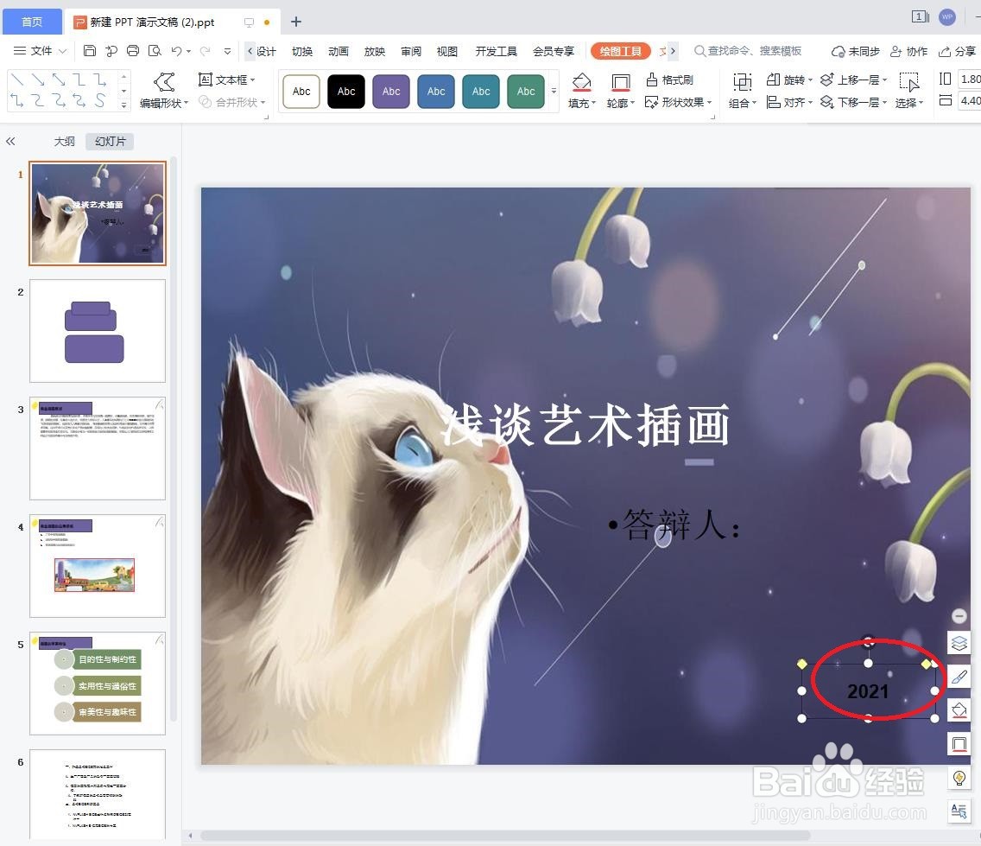Click 未同步 sync status button

[855, 51]
